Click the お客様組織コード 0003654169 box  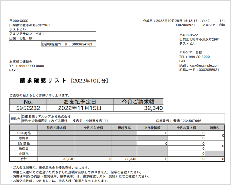coord(68,44)
